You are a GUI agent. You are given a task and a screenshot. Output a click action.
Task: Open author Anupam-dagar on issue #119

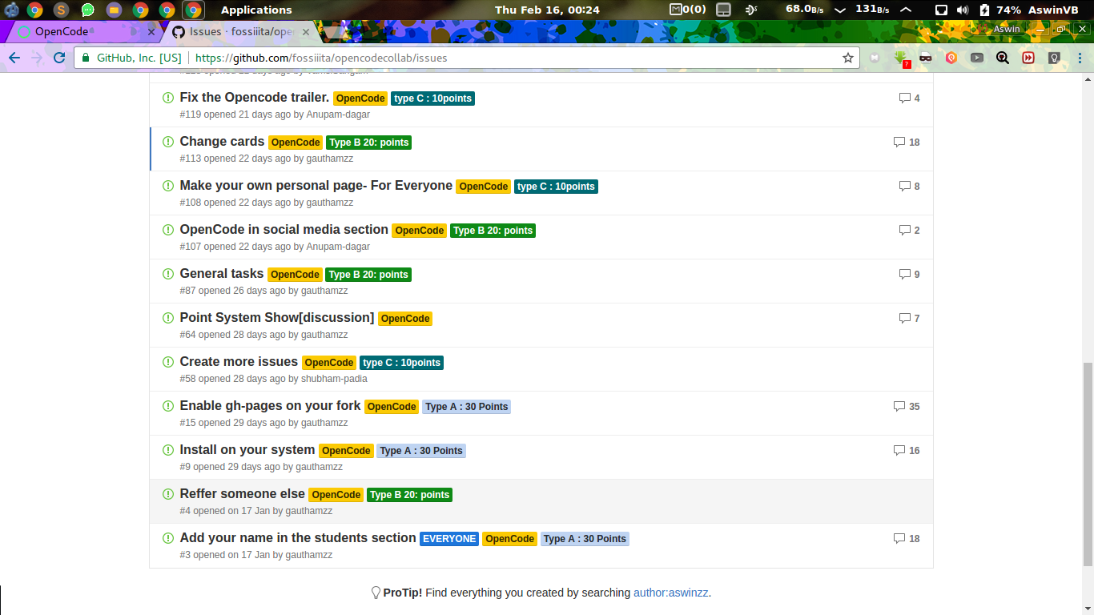tap(338, 115)
